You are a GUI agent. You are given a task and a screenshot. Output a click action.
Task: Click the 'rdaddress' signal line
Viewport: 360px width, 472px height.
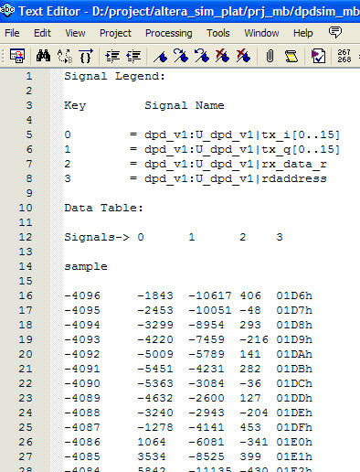click(236, 178)
